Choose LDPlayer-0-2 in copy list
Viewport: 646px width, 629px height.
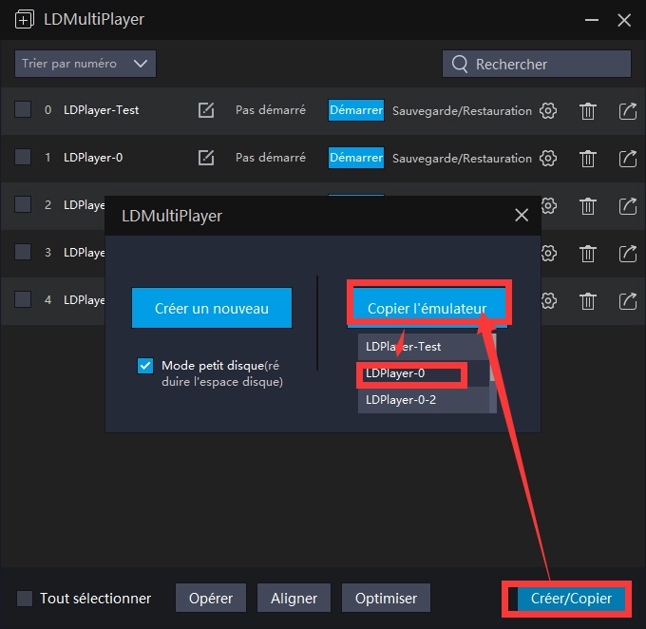click(424, 400)
